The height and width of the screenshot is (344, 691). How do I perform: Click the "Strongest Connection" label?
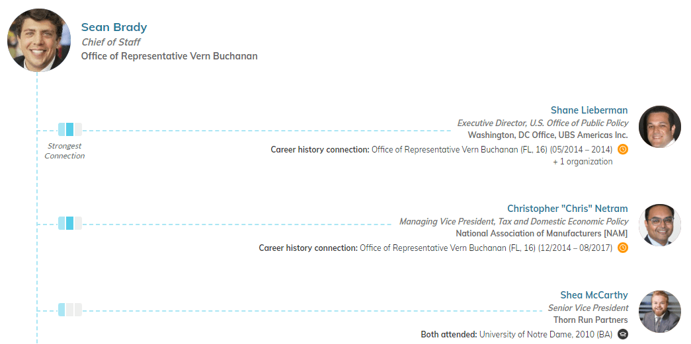(65, 151)
